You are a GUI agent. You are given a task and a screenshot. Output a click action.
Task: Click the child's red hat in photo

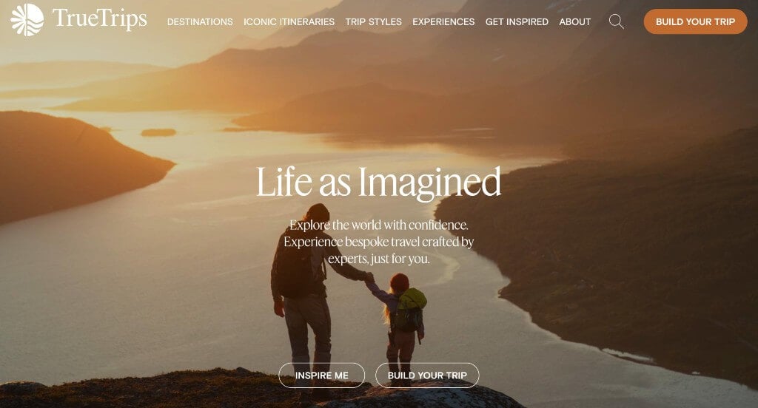pos(400,282)
